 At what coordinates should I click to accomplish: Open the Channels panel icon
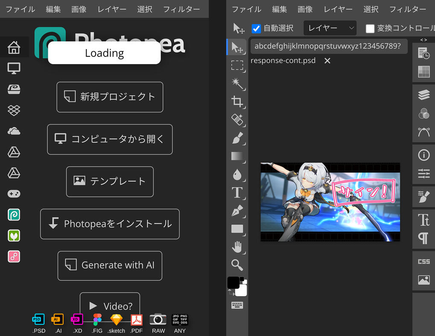[x=423, y=114]
